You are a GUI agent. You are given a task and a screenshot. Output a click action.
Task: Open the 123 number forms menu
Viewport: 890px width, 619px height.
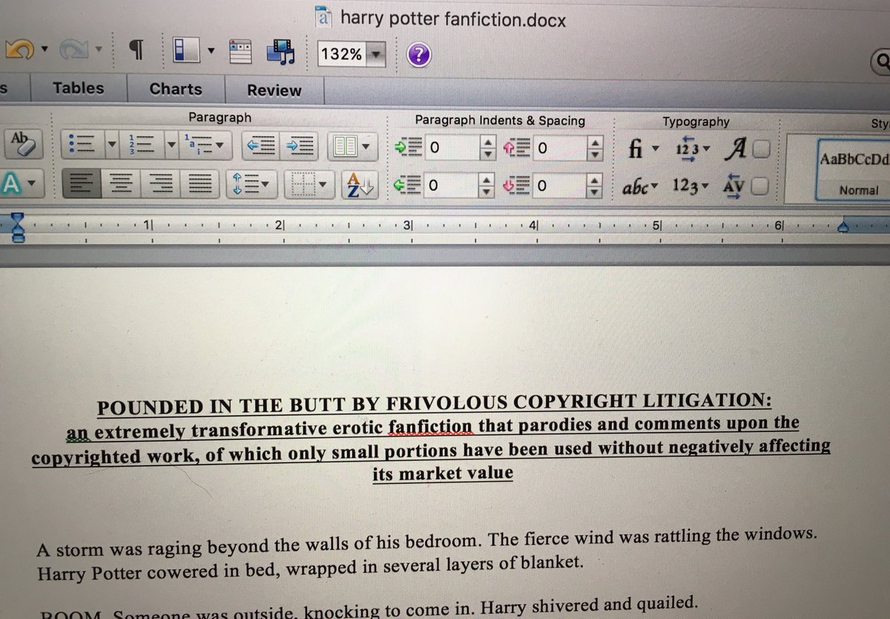691,186
